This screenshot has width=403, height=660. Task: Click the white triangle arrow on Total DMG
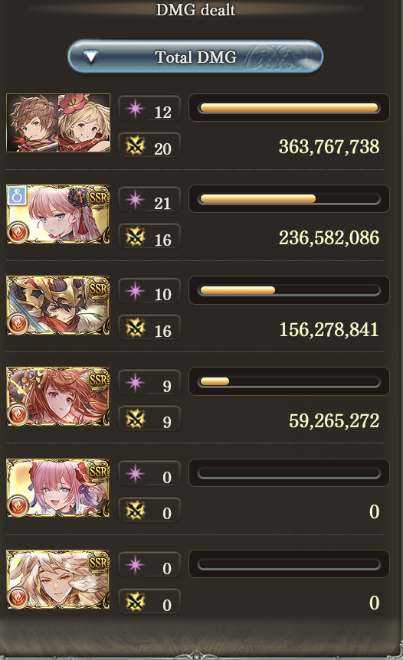click(90, 57)
